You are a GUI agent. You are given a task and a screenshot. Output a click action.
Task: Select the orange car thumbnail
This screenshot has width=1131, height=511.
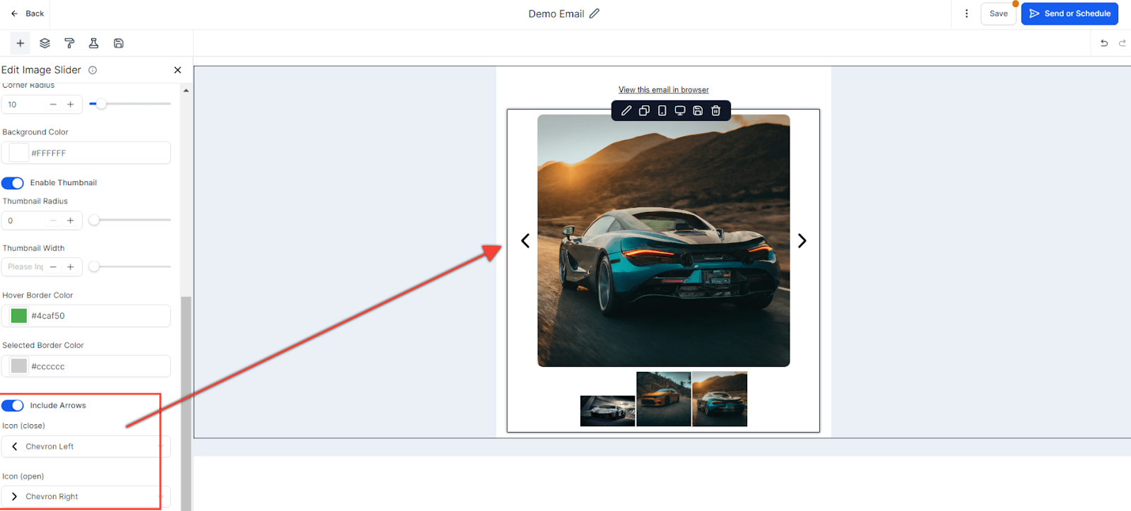pos(664,399)
